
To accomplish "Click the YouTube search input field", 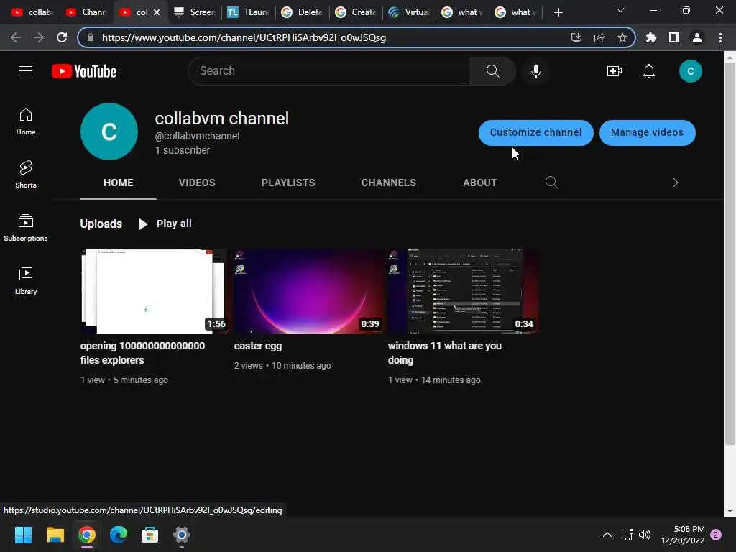I will coord(328,71).
